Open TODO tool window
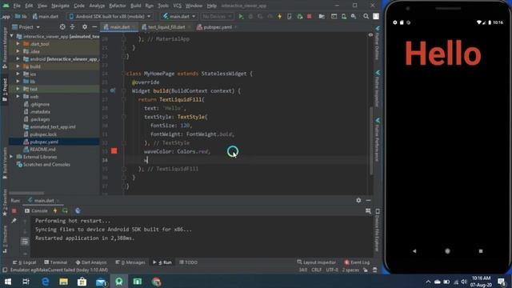Image resolution: width=512 pixels, height=288 pixels. pyautogui.click(x=189, y=262)
